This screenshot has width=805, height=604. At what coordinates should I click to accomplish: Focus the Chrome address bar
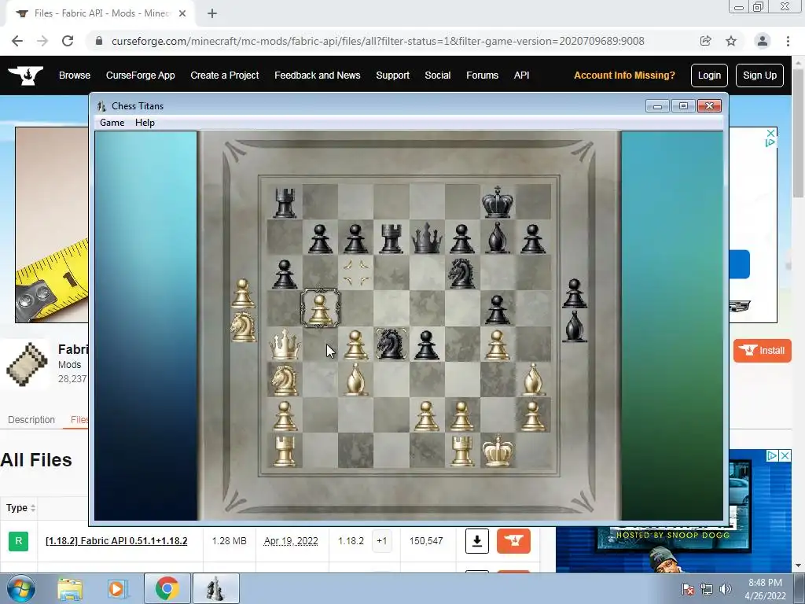(377, 41)
